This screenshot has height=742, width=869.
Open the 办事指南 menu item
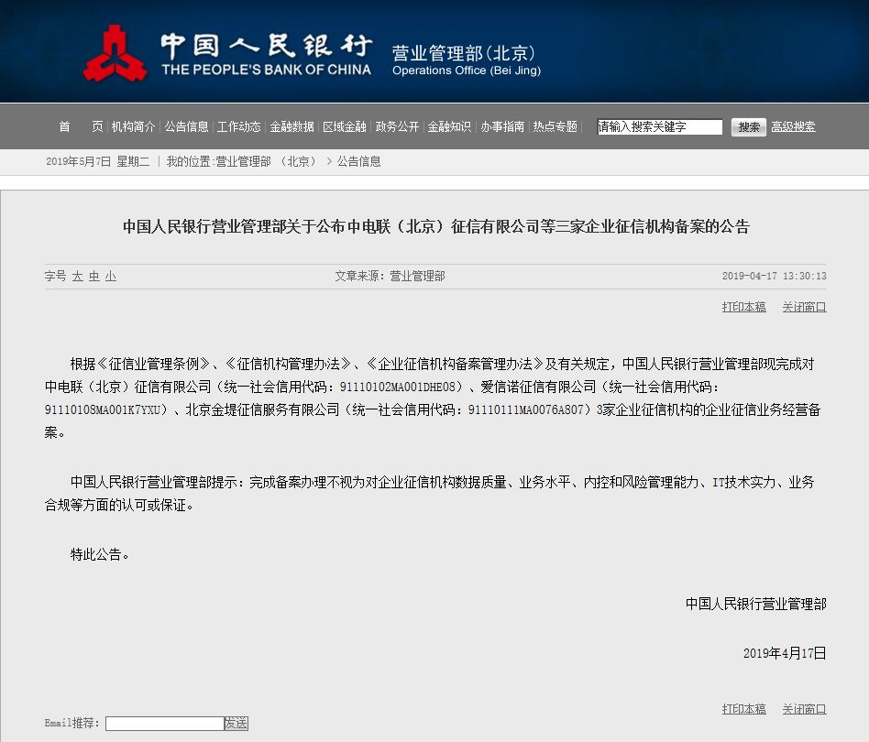pyautogui.click(x=502, y=126)
